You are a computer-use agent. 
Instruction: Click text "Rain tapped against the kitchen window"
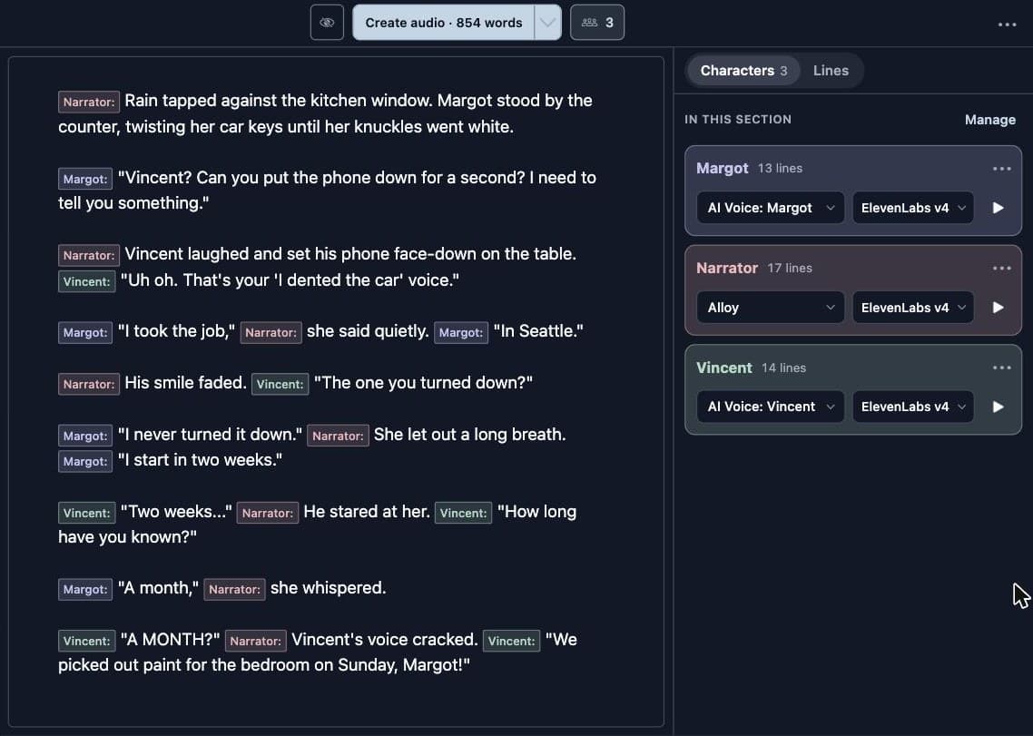pyautogui.click(x=278, y=101)
